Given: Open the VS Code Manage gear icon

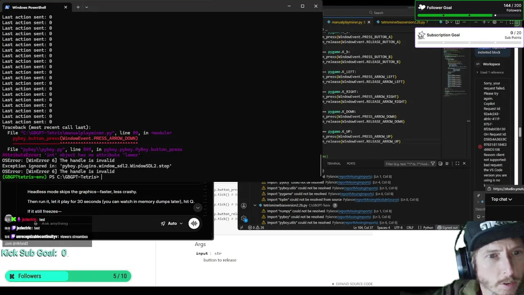Looking at the screenshot, I should pos(244,218).
